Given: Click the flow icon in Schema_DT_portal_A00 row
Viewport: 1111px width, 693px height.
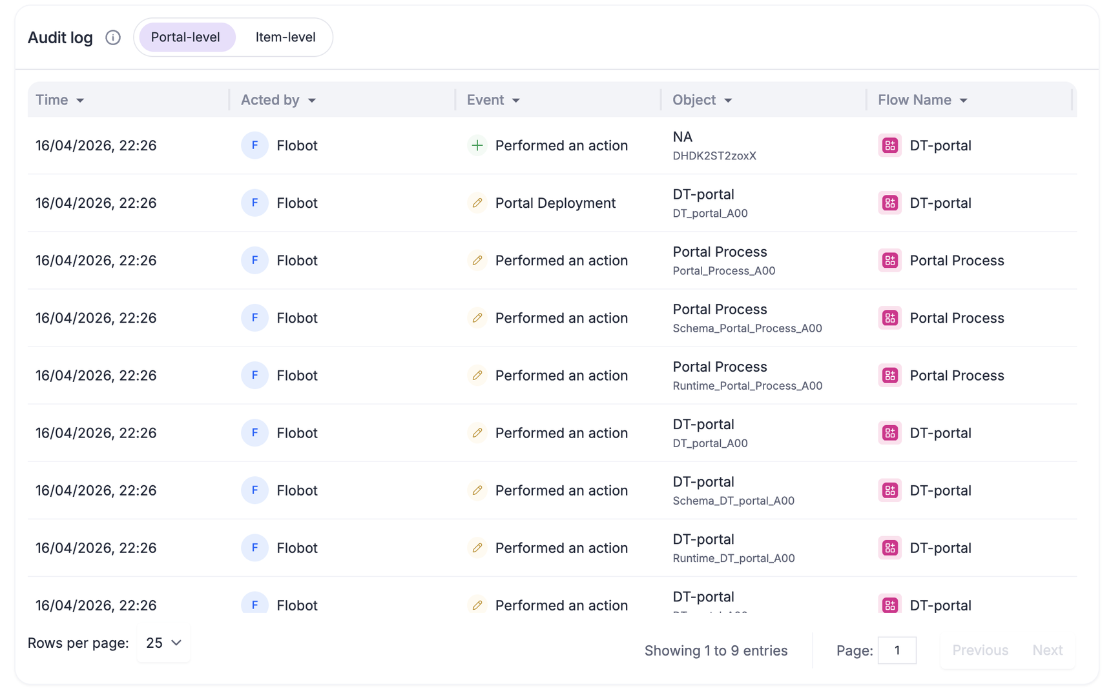Looking at the screenshot, I should click(889, 490).
